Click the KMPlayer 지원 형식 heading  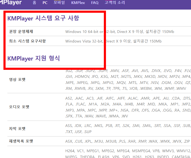tap(34, 58)
